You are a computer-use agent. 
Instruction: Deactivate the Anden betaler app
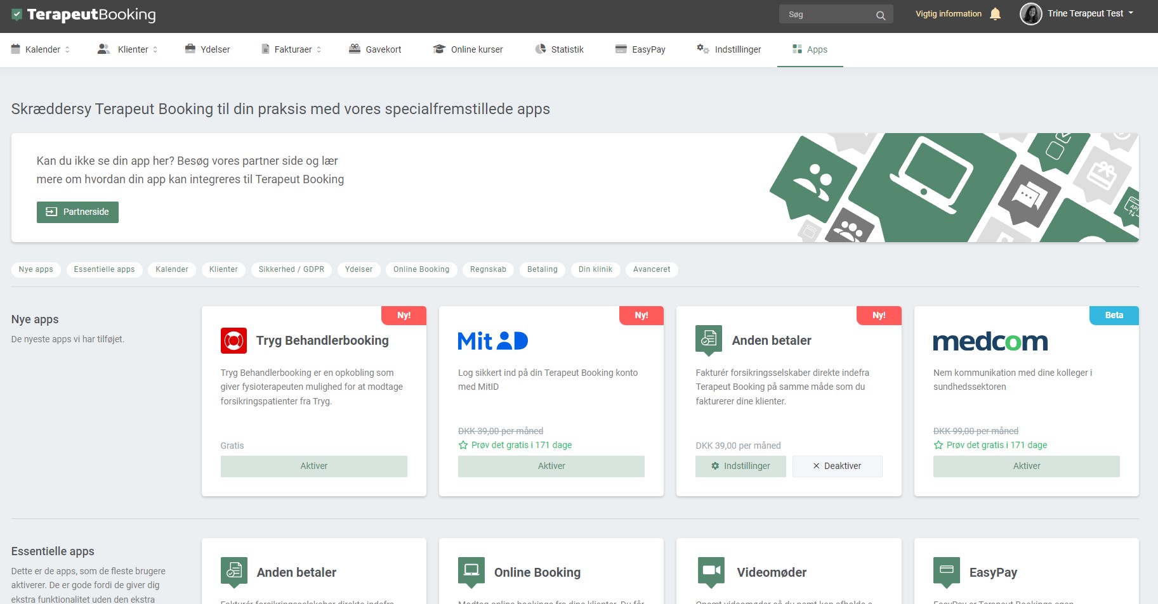tap(837, 466)
